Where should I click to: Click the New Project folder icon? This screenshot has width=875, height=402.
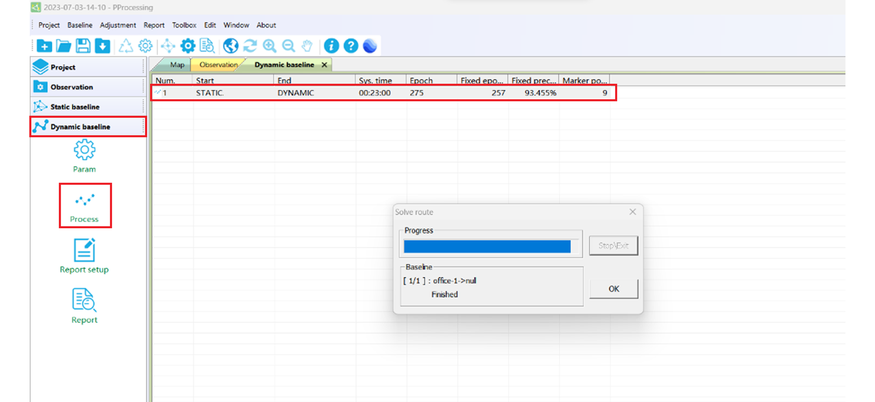coord(44,46)
